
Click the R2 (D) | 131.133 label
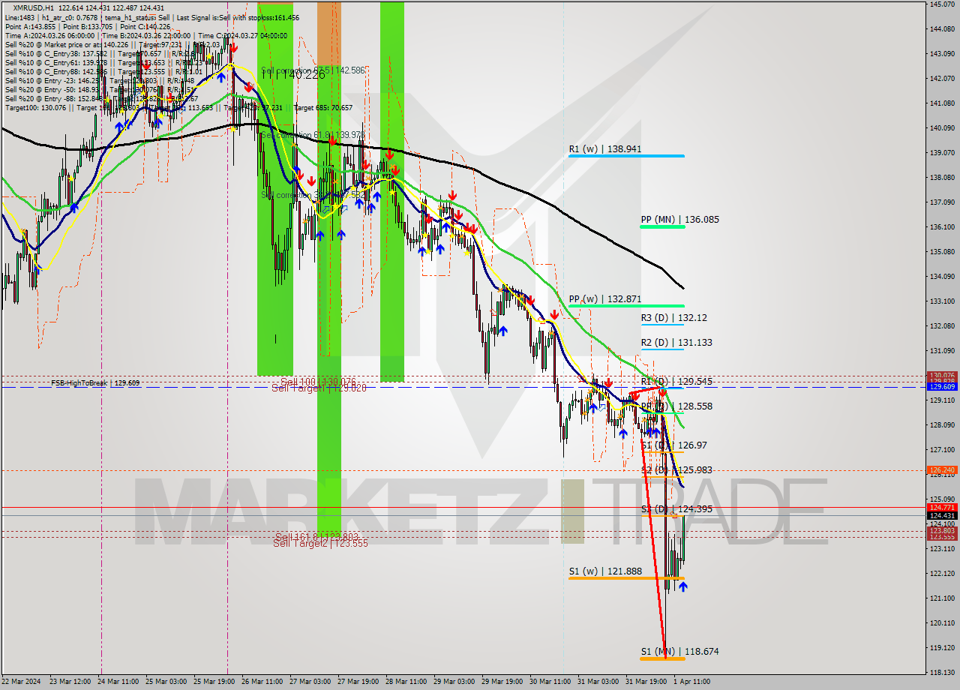[x=676, y=343]
